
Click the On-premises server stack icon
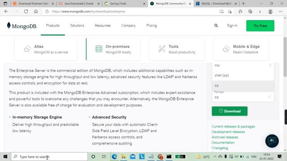click(x=99, y=49)
